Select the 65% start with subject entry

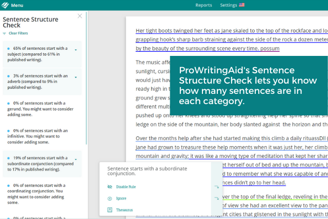[42, 54]
